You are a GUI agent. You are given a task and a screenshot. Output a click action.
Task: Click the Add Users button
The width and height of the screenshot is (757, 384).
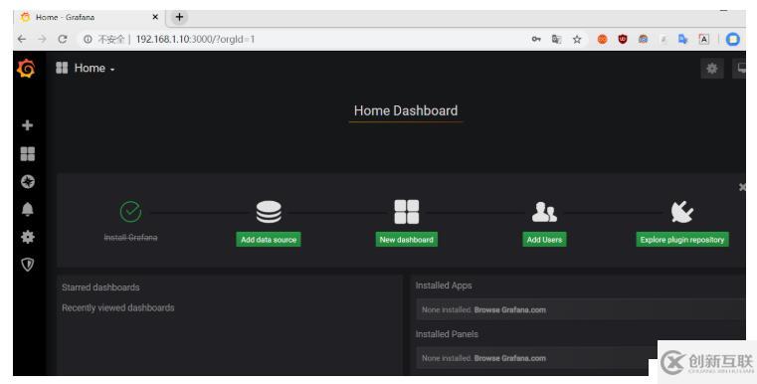click(x=544, y=240)
